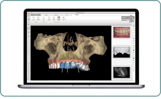
Task: Open the Report tool
Action: pos(49,18)
